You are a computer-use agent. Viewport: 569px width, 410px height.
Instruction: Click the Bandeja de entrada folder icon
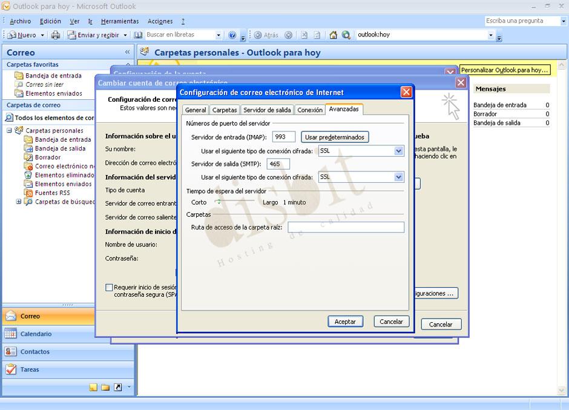click(29, 139)
